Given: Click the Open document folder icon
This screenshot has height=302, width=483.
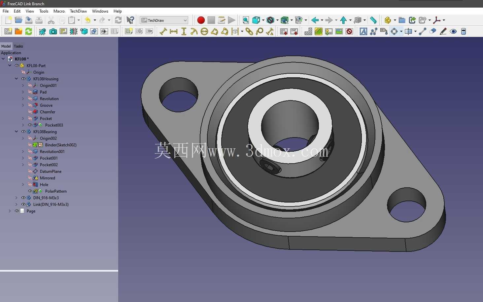Looking at the screenshot, I should pos(18,20).
